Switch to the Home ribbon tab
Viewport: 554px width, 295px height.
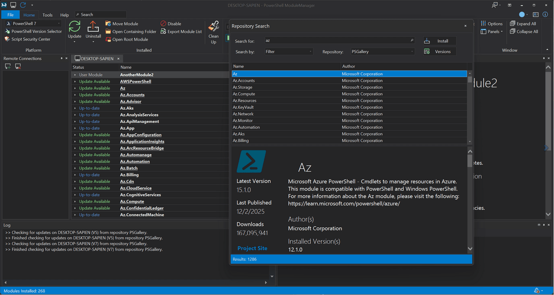pyautogui.click(x=29, y=15)
